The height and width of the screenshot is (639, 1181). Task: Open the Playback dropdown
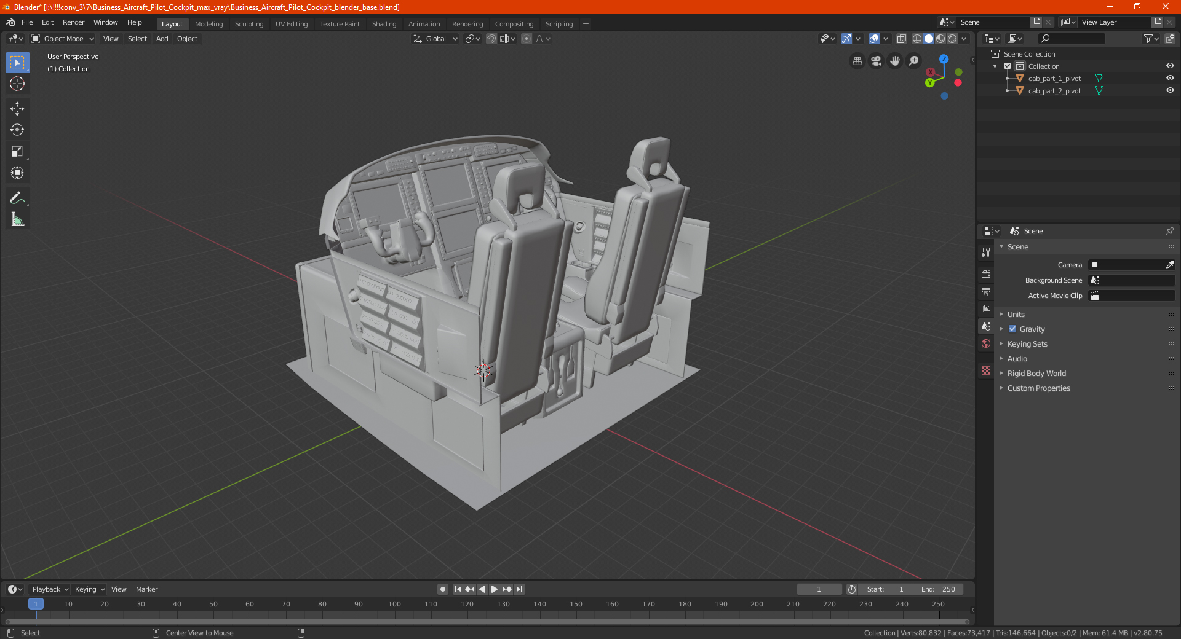pyautogui.click(x=49, y=589)
